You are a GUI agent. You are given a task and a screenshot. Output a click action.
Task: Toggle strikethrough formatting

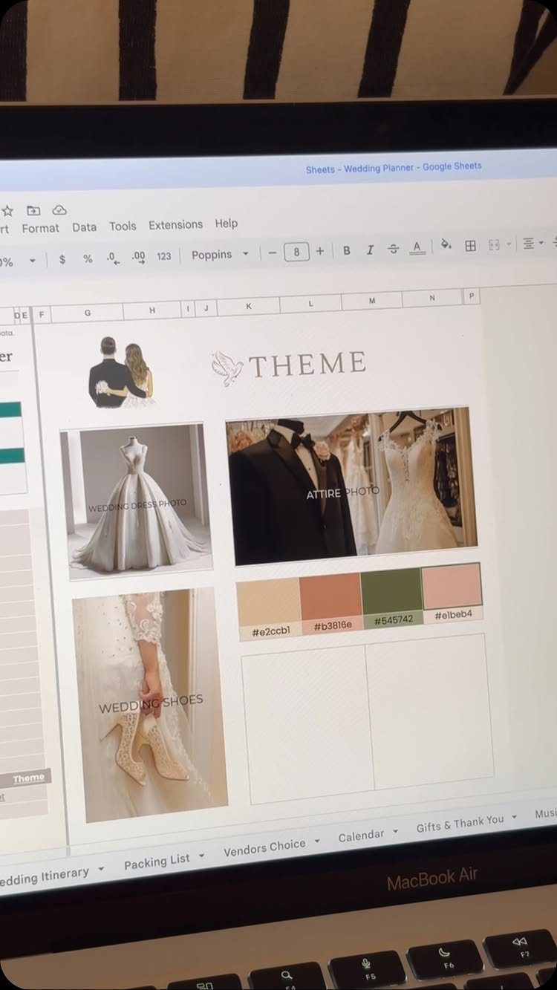pyautogui.click(x=394, y=249)
